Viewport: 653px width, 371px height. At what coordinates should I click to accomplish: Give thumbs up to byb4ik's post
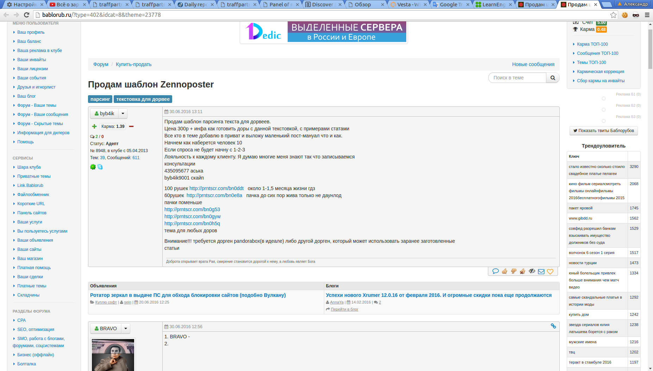tap(504, 271)
